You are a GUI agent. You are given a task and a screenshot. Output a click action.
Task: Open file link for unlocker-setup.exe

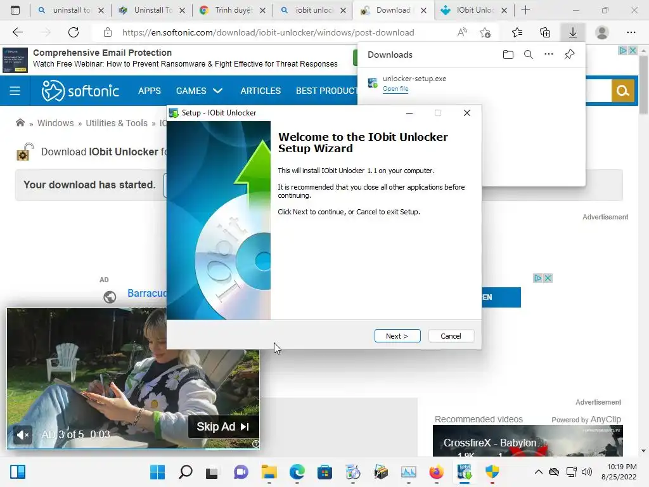[395, 89]
